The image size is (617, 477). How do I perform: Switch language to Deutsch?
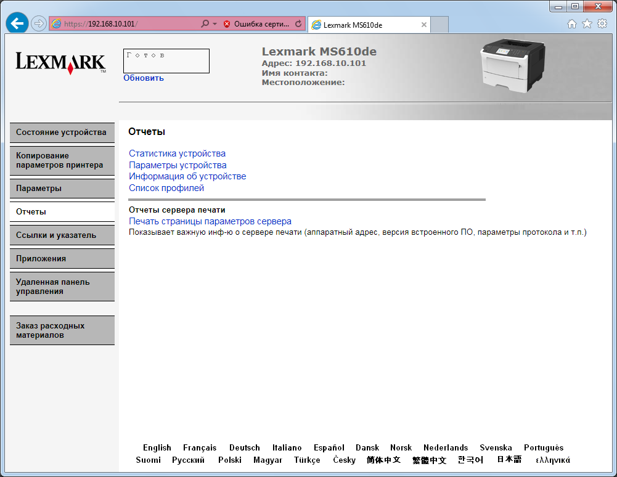pos(244,448)
